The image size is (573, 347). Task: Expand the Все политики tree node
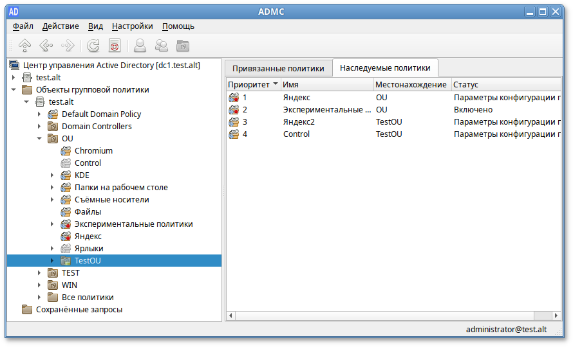(39, 298)
